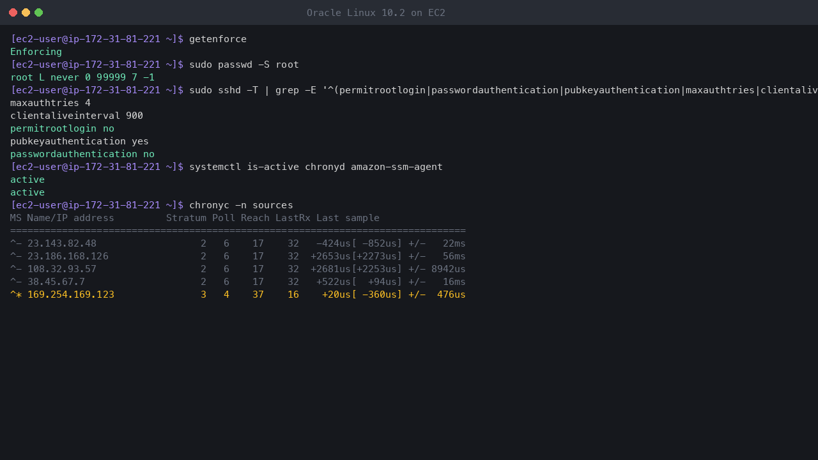Image resolution: width=818 pixels, height=460 pixels.
Task: Click the 'getenforce' command text
Action: point(218,39)
